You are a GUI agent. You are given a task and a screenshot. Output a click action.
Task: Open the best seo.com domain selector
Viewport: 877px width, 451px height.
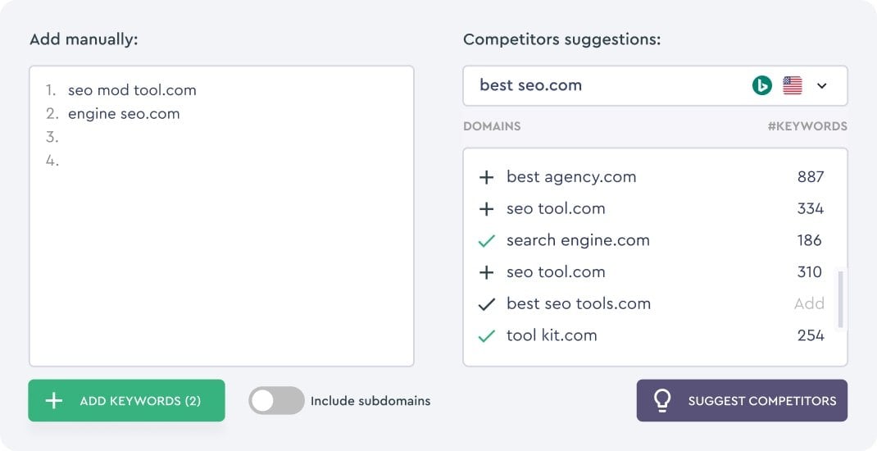click(x=655, y=85)
